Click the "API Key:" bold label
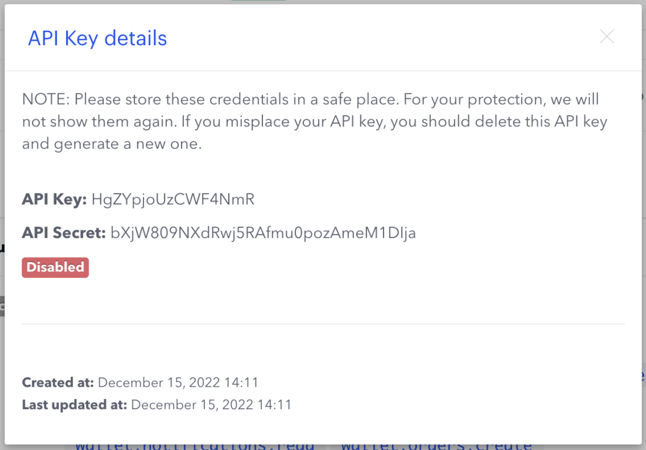This screenshot has height=450, width=646. (54, 199)
